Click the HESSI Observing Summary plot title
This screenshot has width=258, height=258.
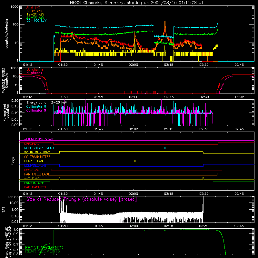tap(136, 3)
